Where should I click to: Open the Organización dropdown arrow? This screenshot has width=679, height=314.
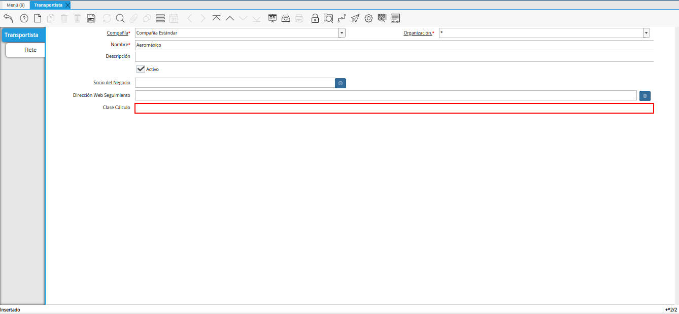[x=647, y=33]
